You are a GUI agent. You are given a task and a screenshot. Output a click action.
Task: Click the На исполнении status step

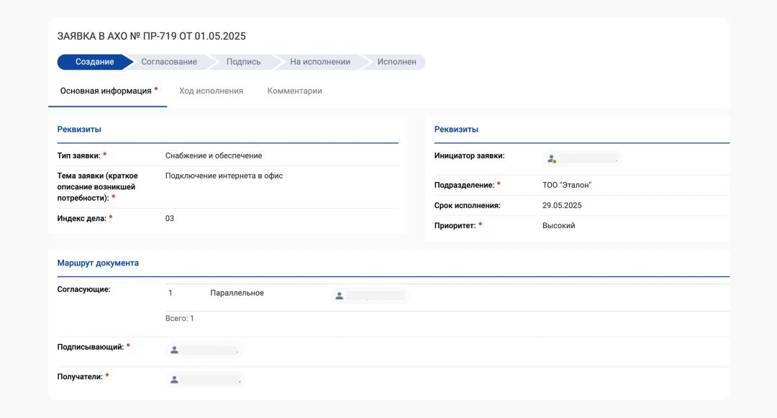[x=320, y=62]
